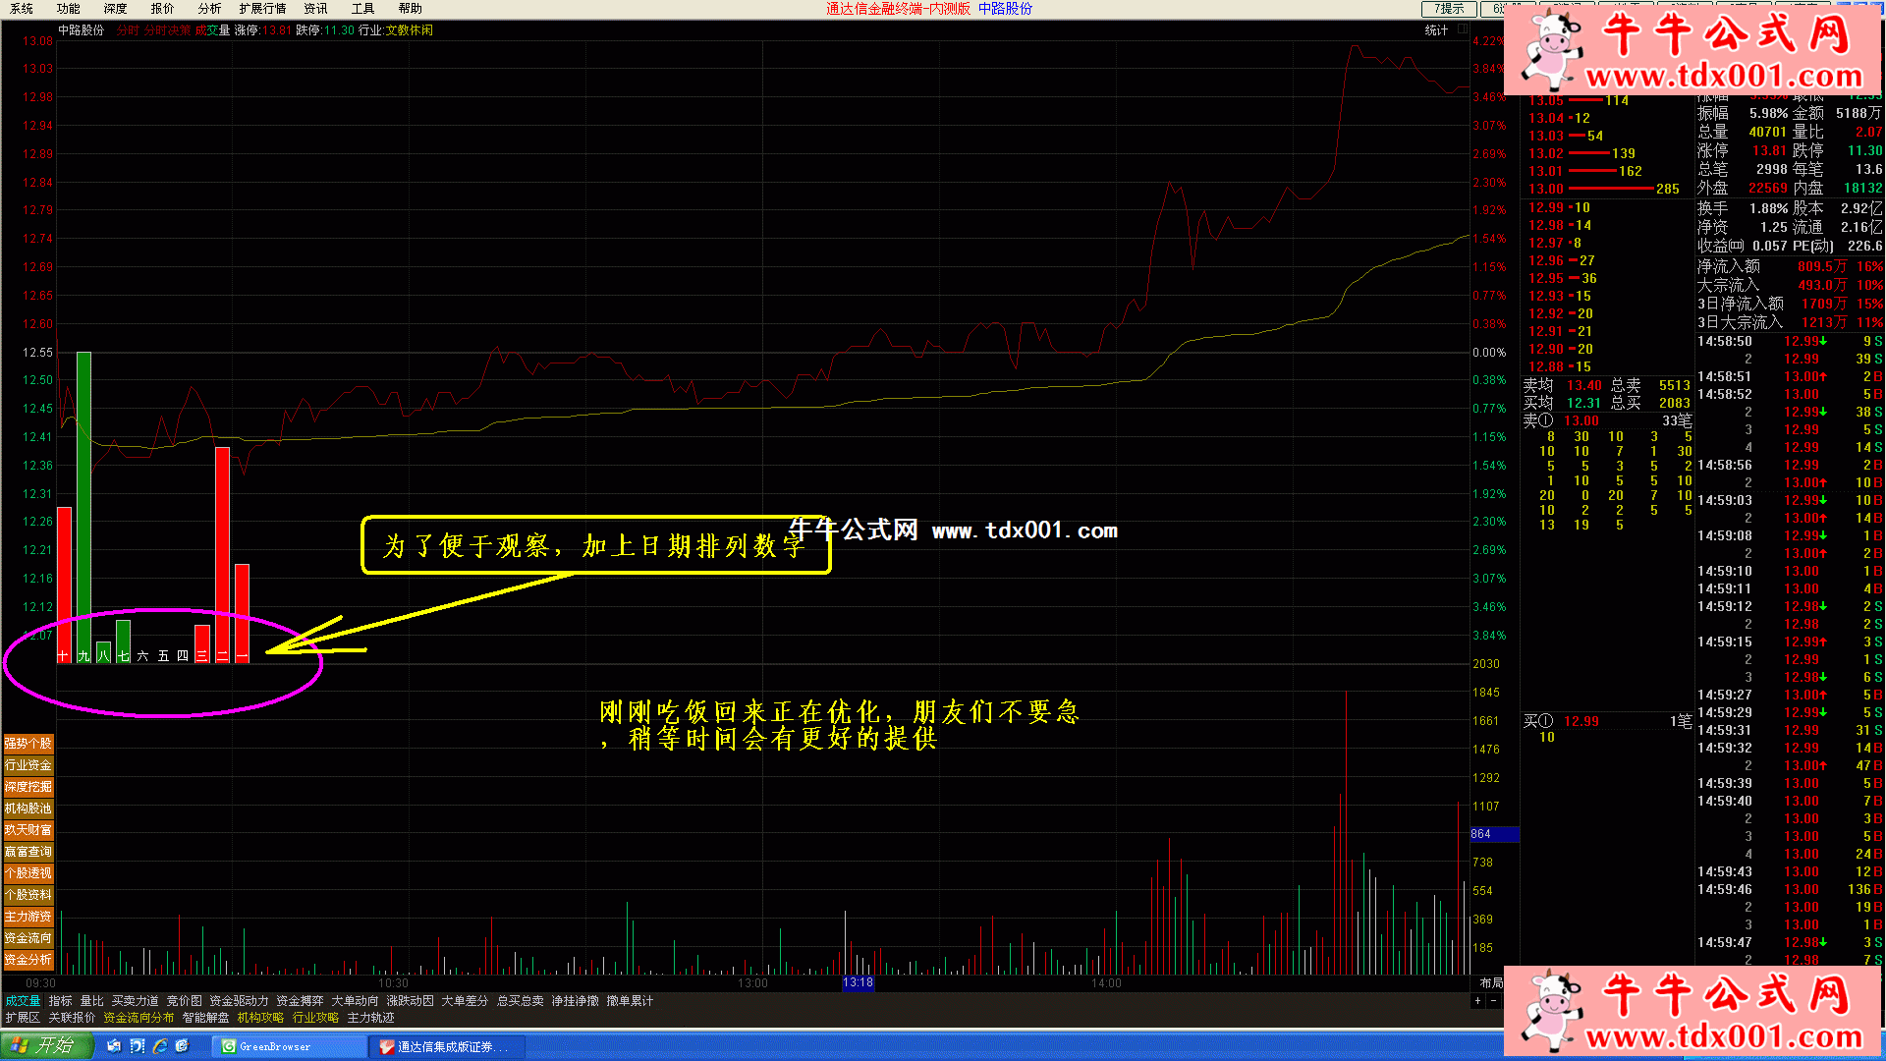Click the 强势个股 sidebar button
Screen dimensions: 1886x1061
coord(28,744)
